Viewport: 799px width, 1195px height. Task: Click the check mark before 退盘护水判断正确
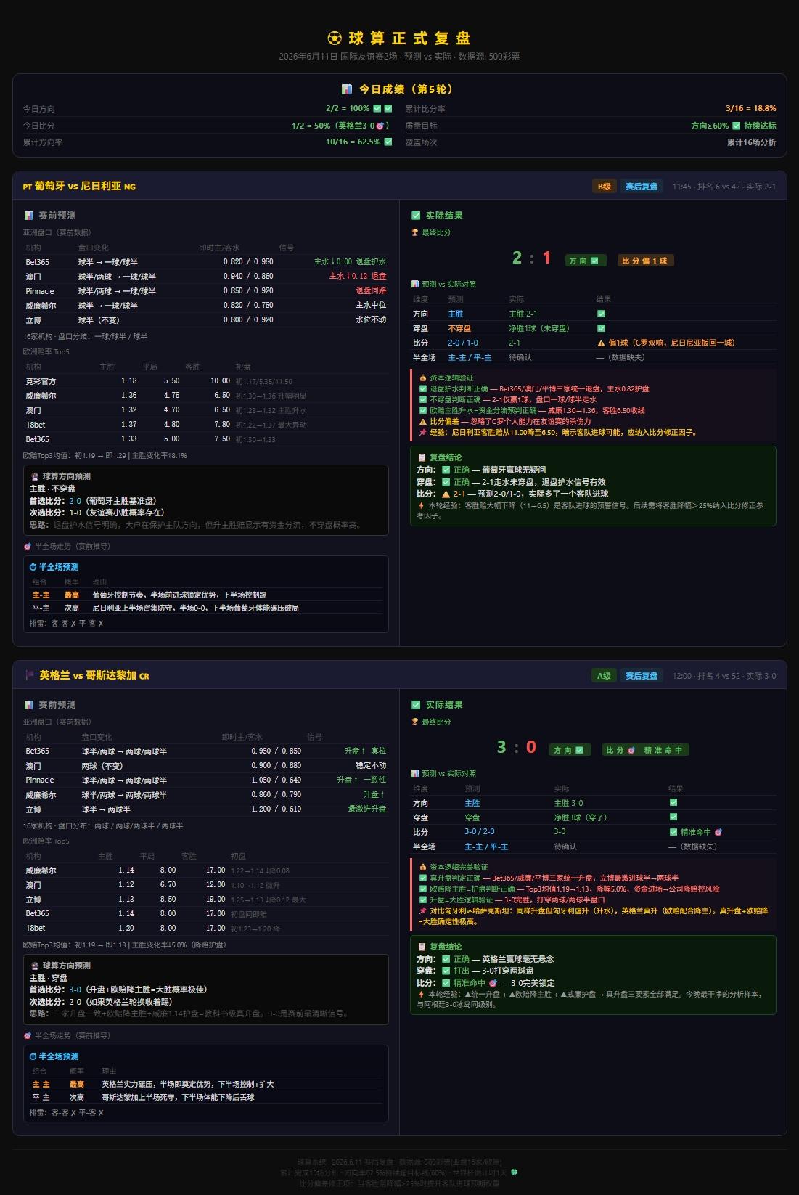point(423,388)
